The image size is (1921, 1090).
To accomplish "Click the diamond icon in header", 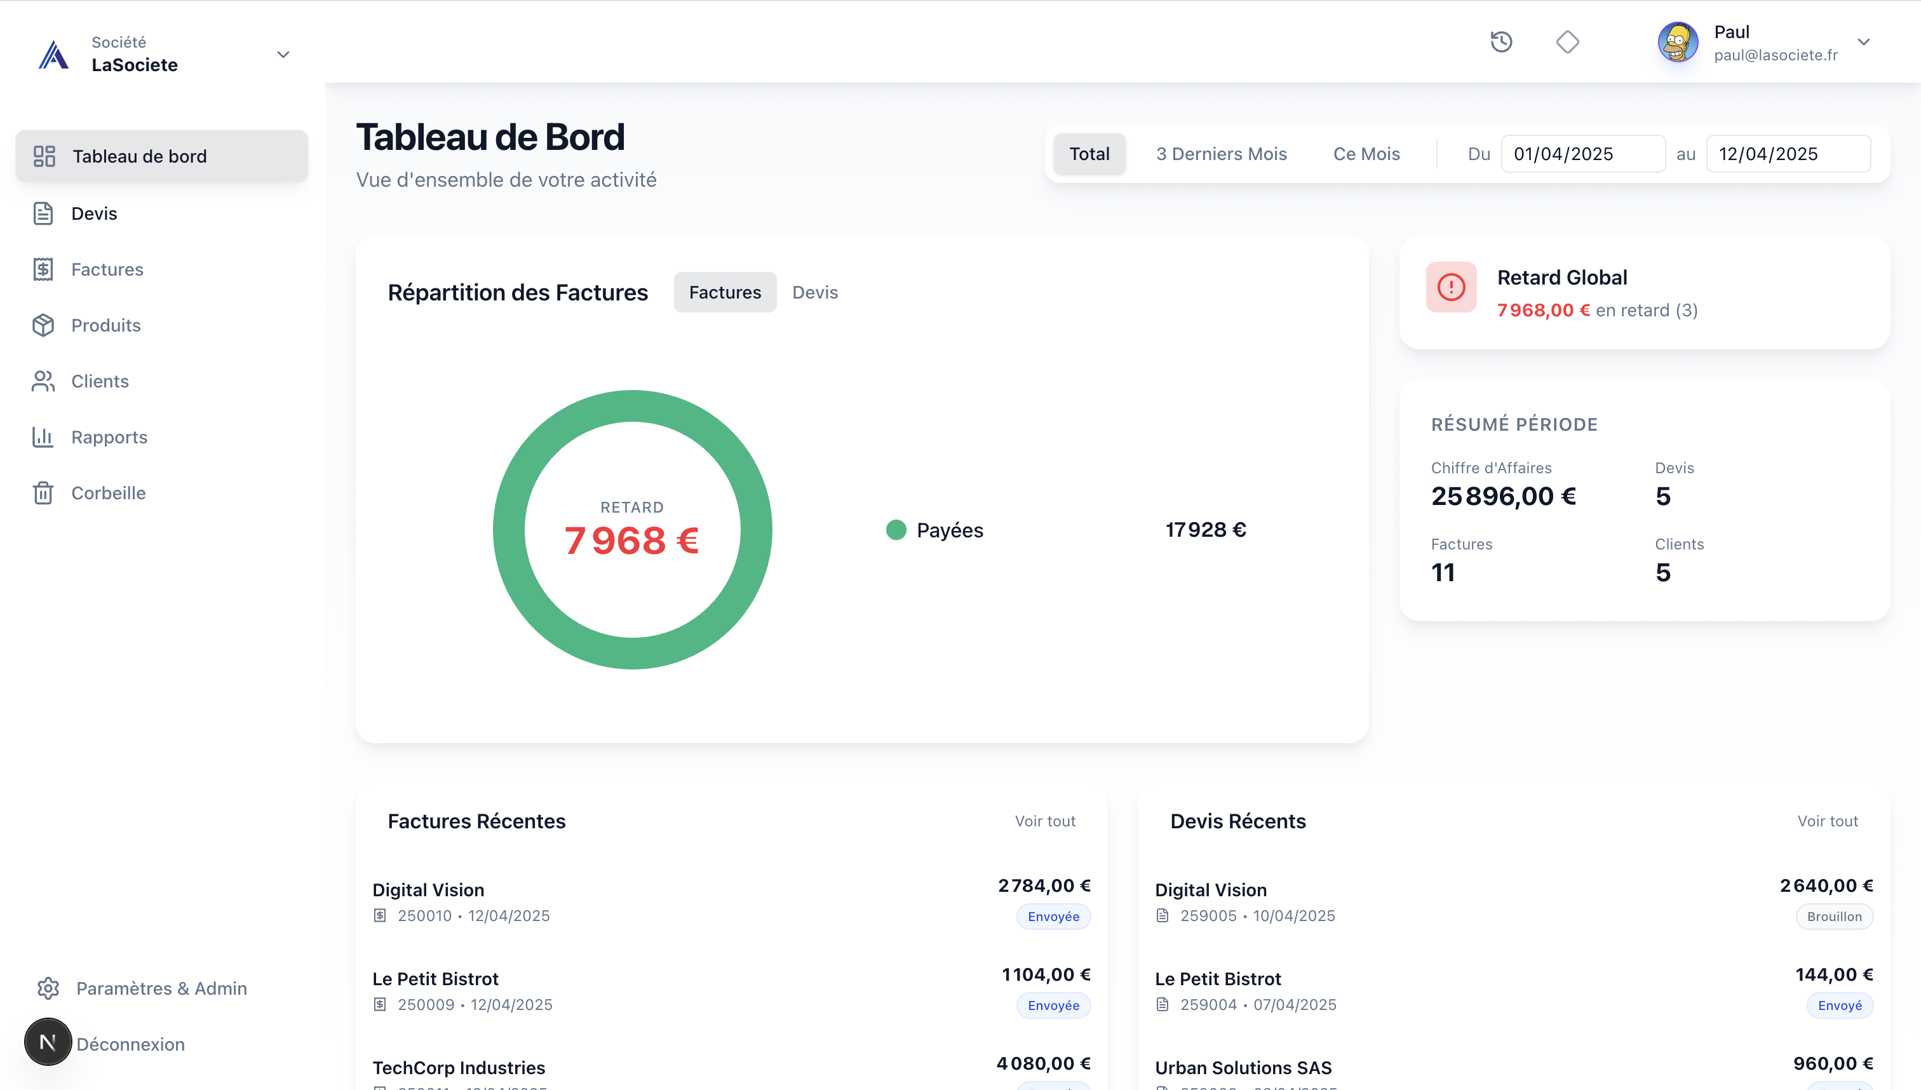I will coord(1567,42).
